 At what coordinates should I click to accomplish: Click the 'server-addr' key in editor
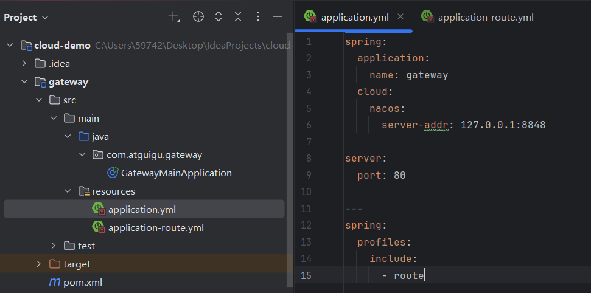(x=415, y=125)
